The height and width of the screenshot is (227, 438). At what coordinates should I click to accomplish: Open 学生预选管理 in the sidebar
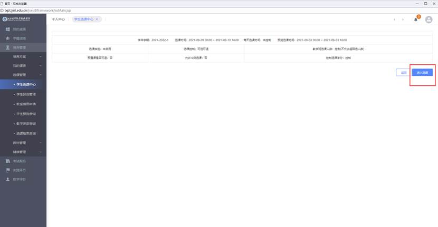pos(26,94)
